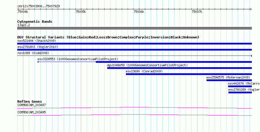Screen dimensions: 260x132
Task: Open the dgv1048e59 variant label
Action: (147, 65)
